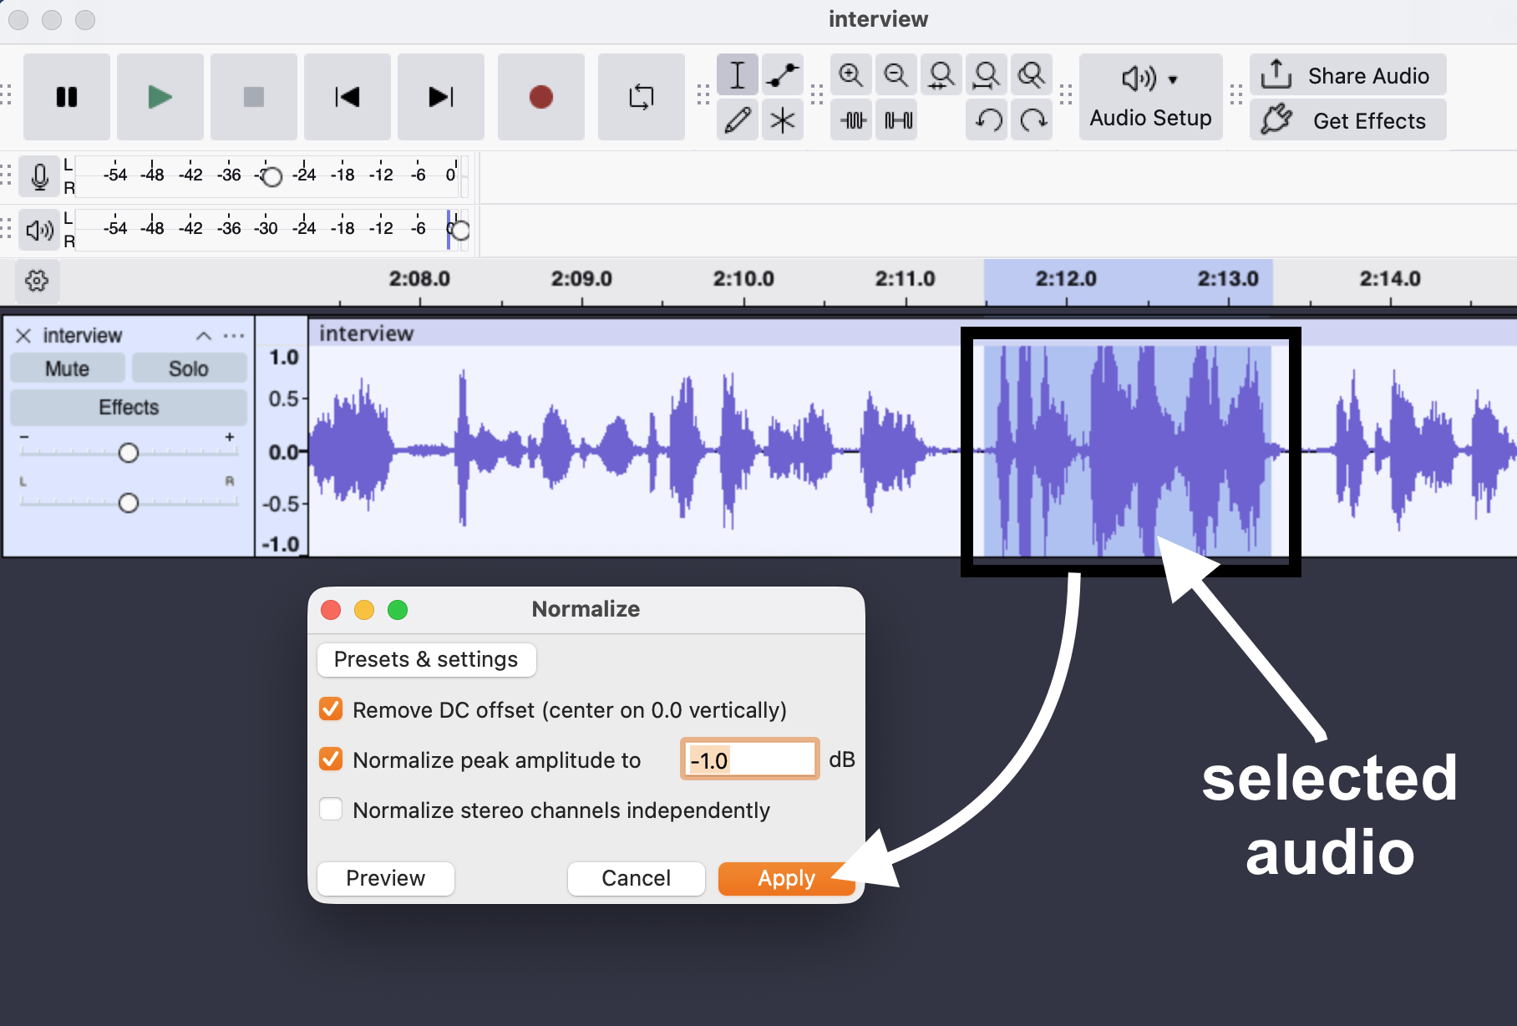Viewport: 1517px width, 1026px height.
Task: Start recording with the red Record button
Action: point(541,97)
